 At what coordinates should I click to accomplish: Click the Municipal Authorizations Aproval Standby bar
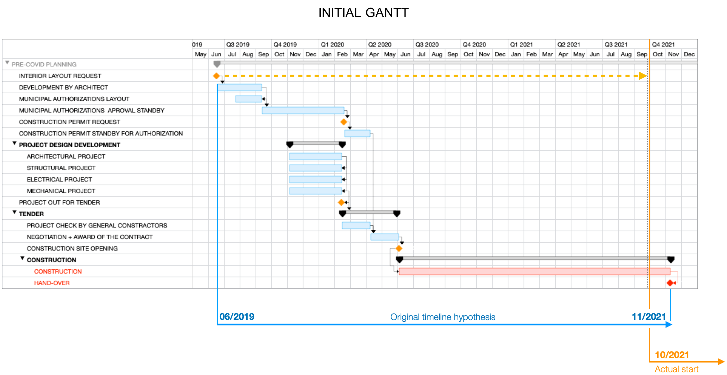(x=303, y=110)
